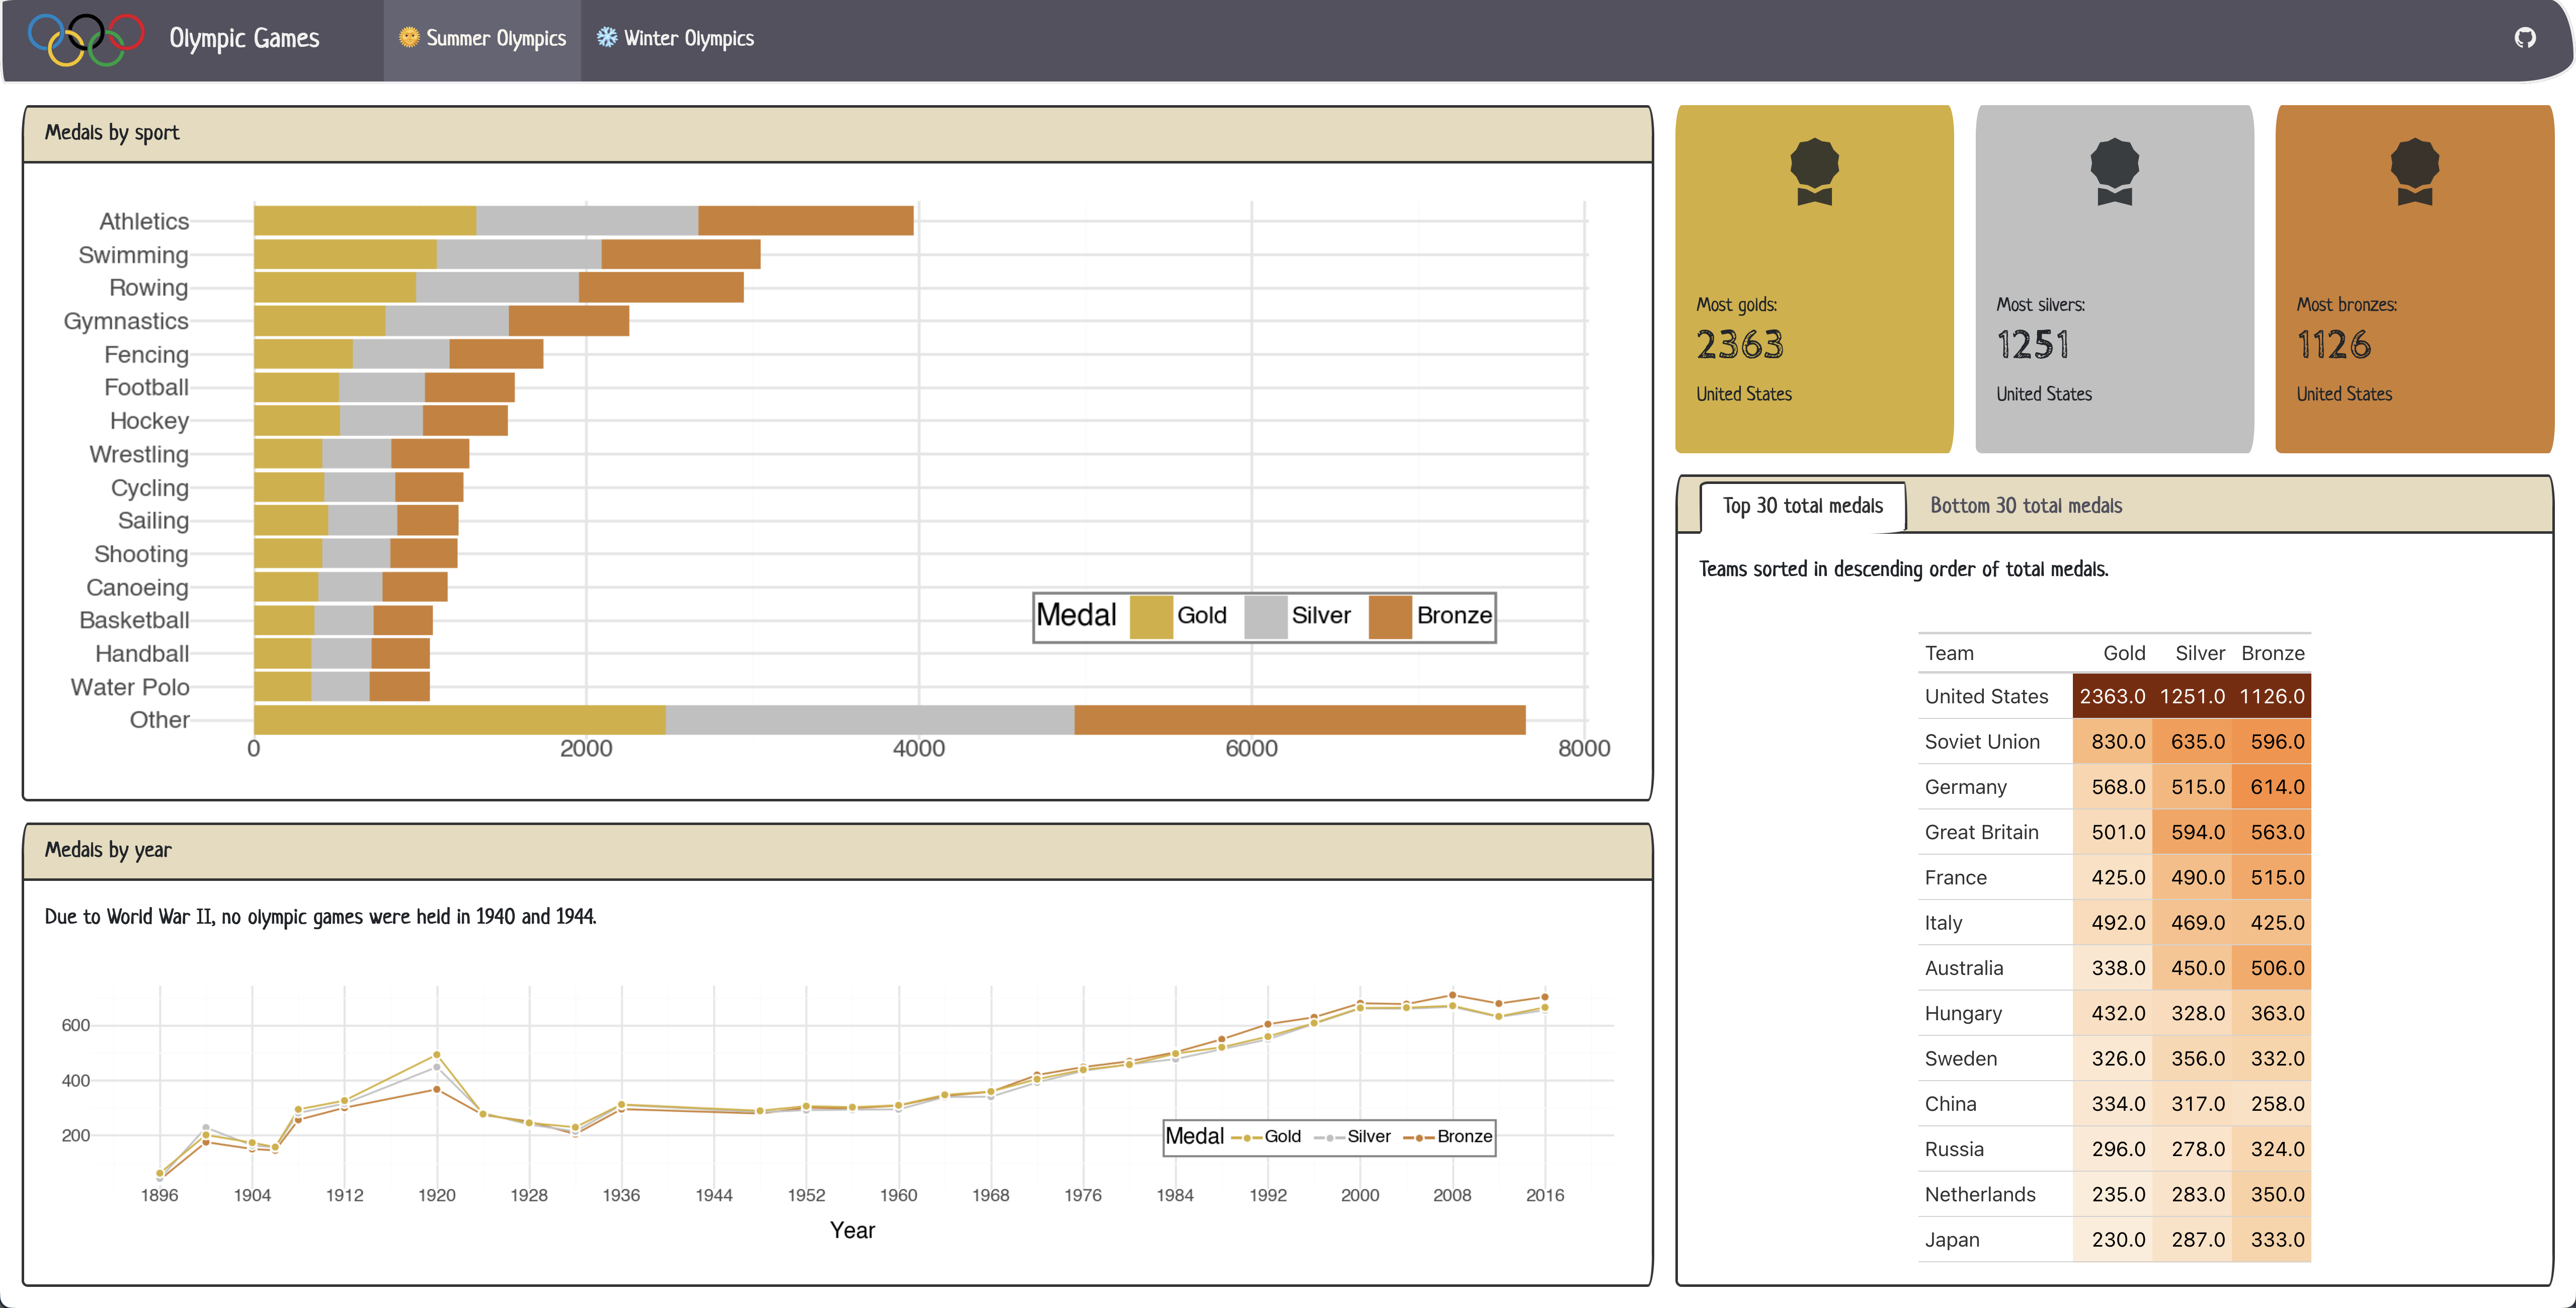Viewport: 2576px width, 1308px height.
Task: Click the Athletics gold bar segment
Action: [x=365, y=221]
